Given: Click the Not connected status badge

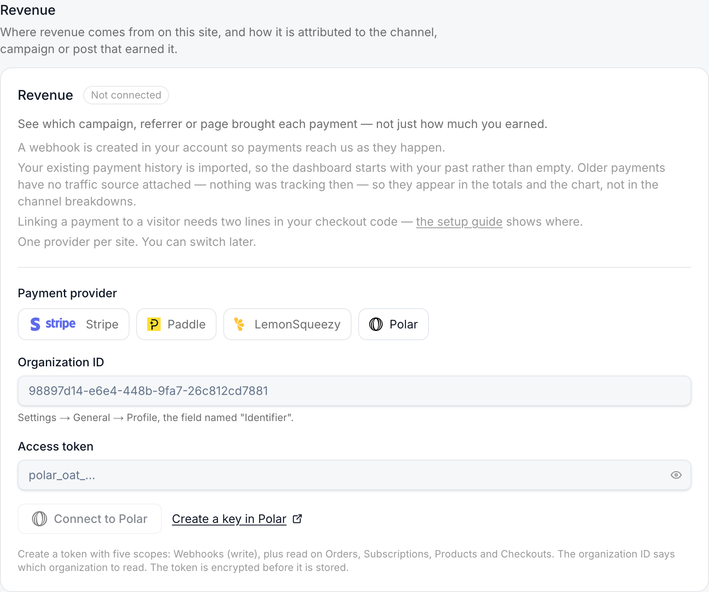Looking at the screenshot, I should pyautogui.click(x=126, y=95).
